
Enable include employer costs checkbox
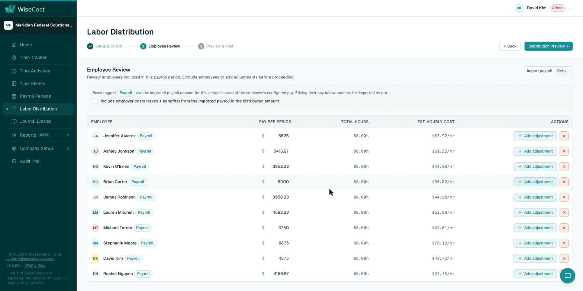click(95, 101)
